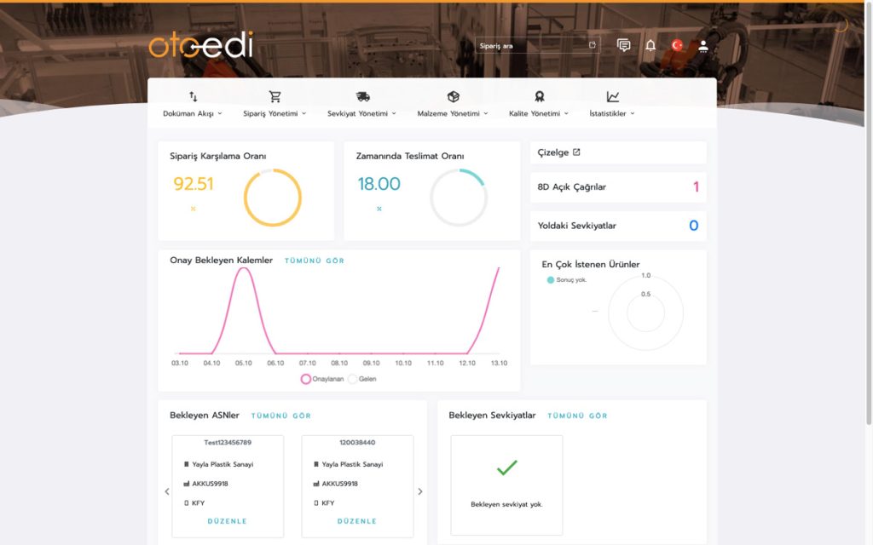Click the Sevkiyat Yönetimi truck icon

363,97
